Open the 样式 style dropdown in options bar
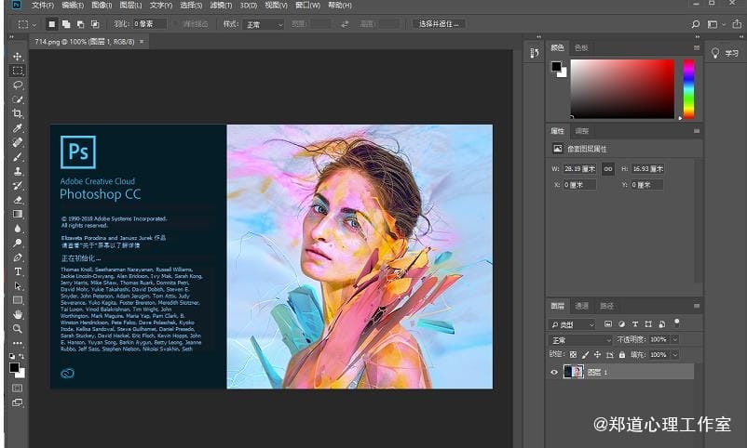 (x=263, y=24)
